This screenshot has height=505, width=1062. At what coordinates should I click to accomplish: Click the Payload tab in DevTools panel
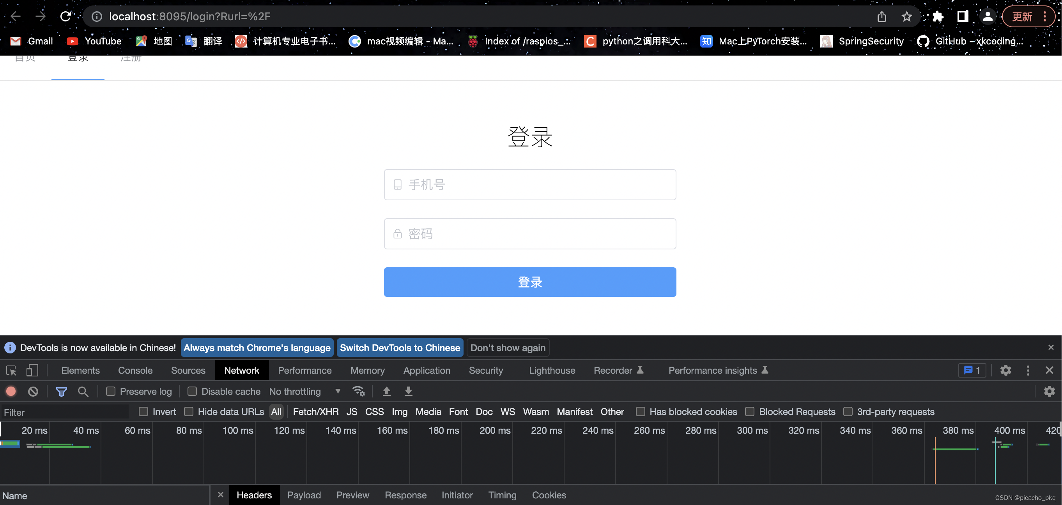click(x=304, y=496)
